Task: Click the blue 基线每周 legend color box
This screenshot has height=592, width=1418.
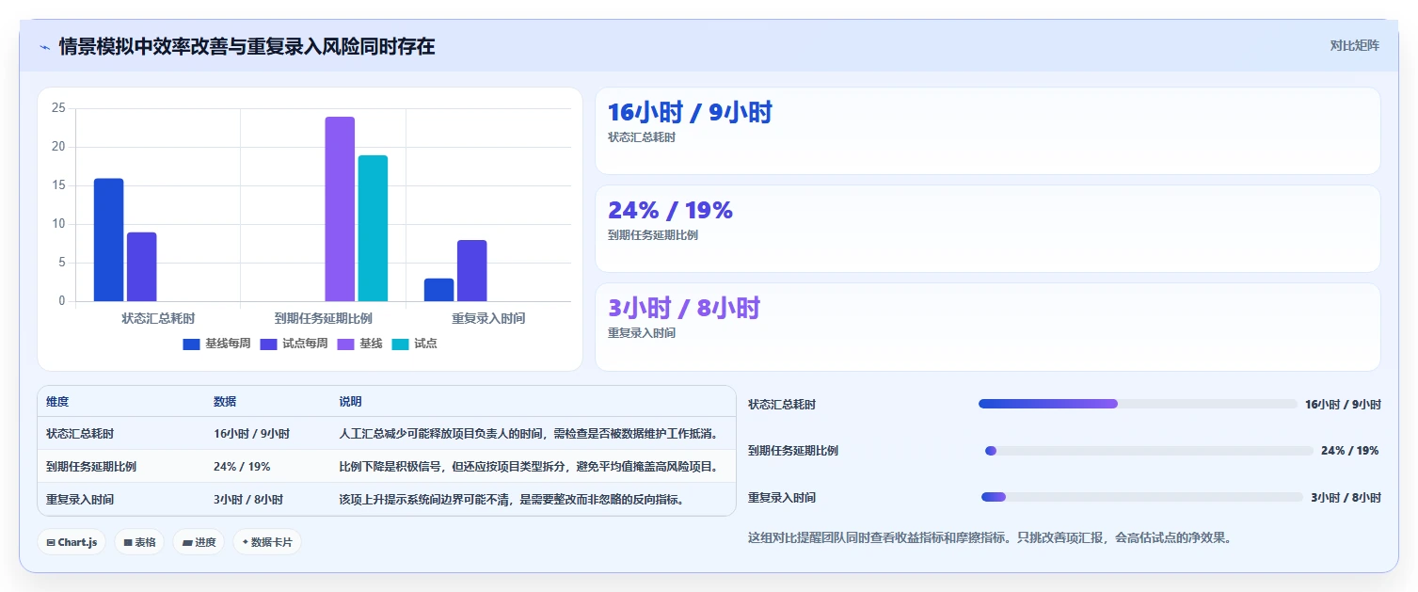Action: 192,344
